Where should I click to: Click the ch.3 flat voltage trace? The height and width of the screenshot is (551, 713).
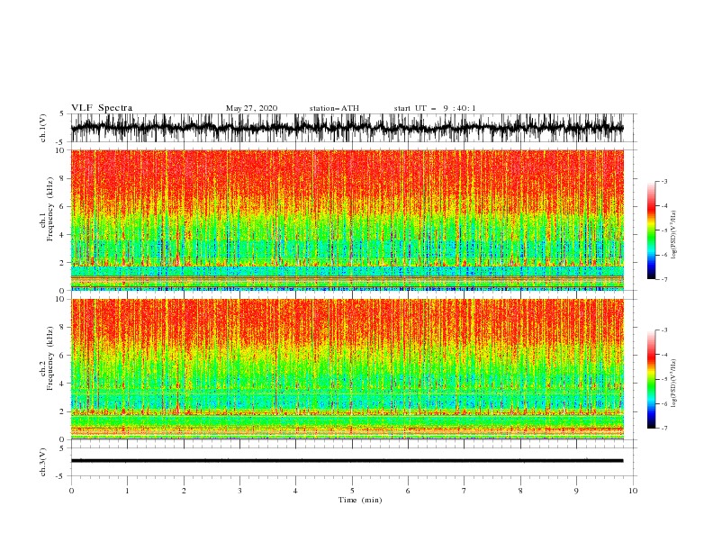[347, 461]
